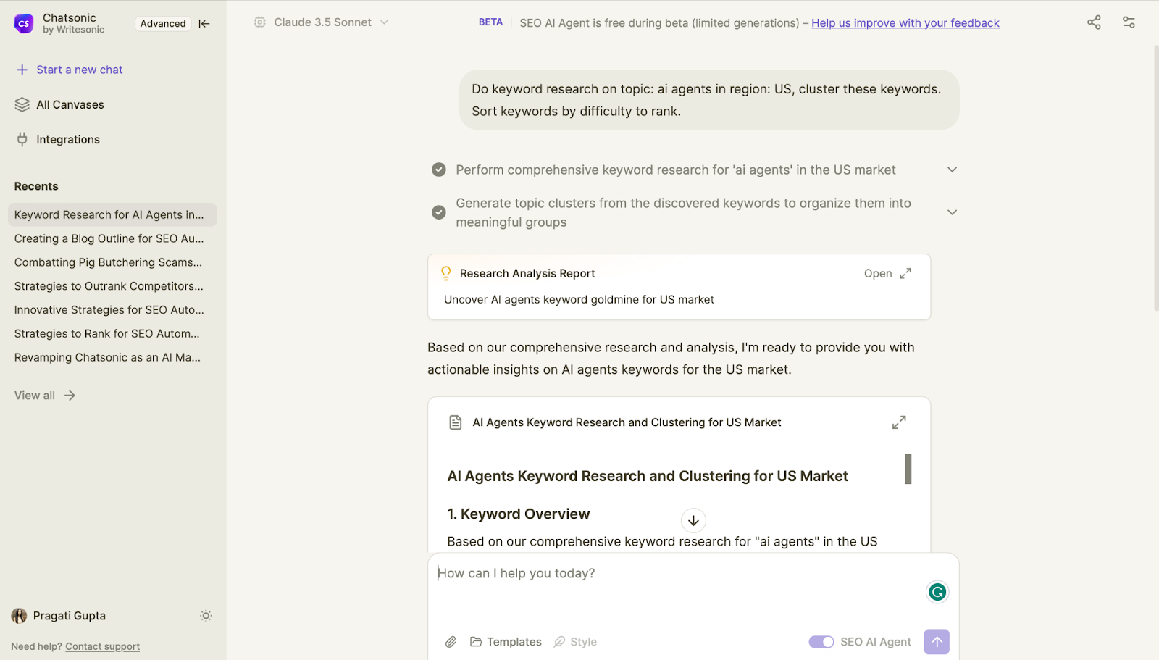
Task: Expand the 'Generate topic clusters' step
Action: coord(952,212)
